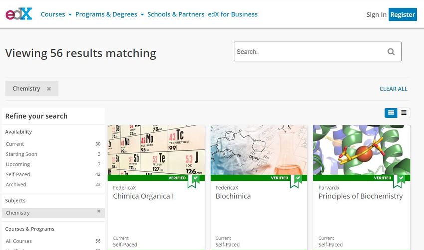
Task: Open Chimica Organica I course title
Action: (x=143, y=196)
